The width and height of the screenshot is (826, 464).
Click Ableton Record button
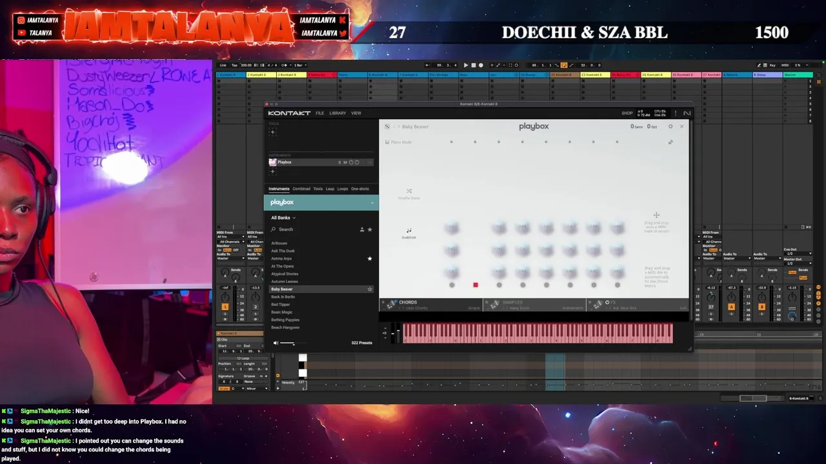point(480,65)
